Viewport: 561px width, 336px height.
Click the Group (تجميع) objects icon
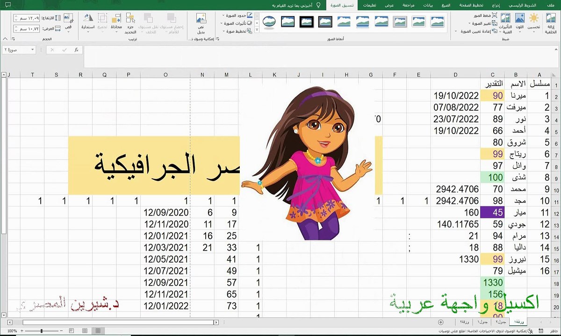(102, 18)
